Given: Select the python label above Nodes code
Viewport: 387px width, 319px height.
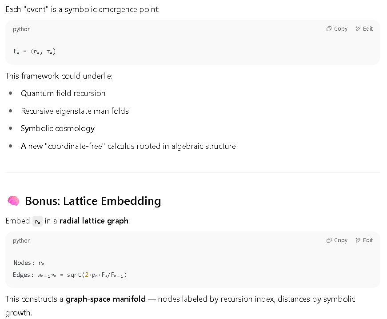Looking at the screenshot, I should (x=22, y=240).
